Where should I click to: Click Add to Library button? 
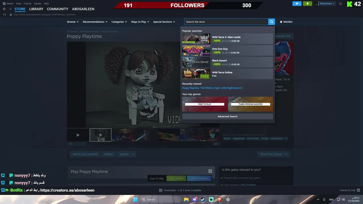199,178
